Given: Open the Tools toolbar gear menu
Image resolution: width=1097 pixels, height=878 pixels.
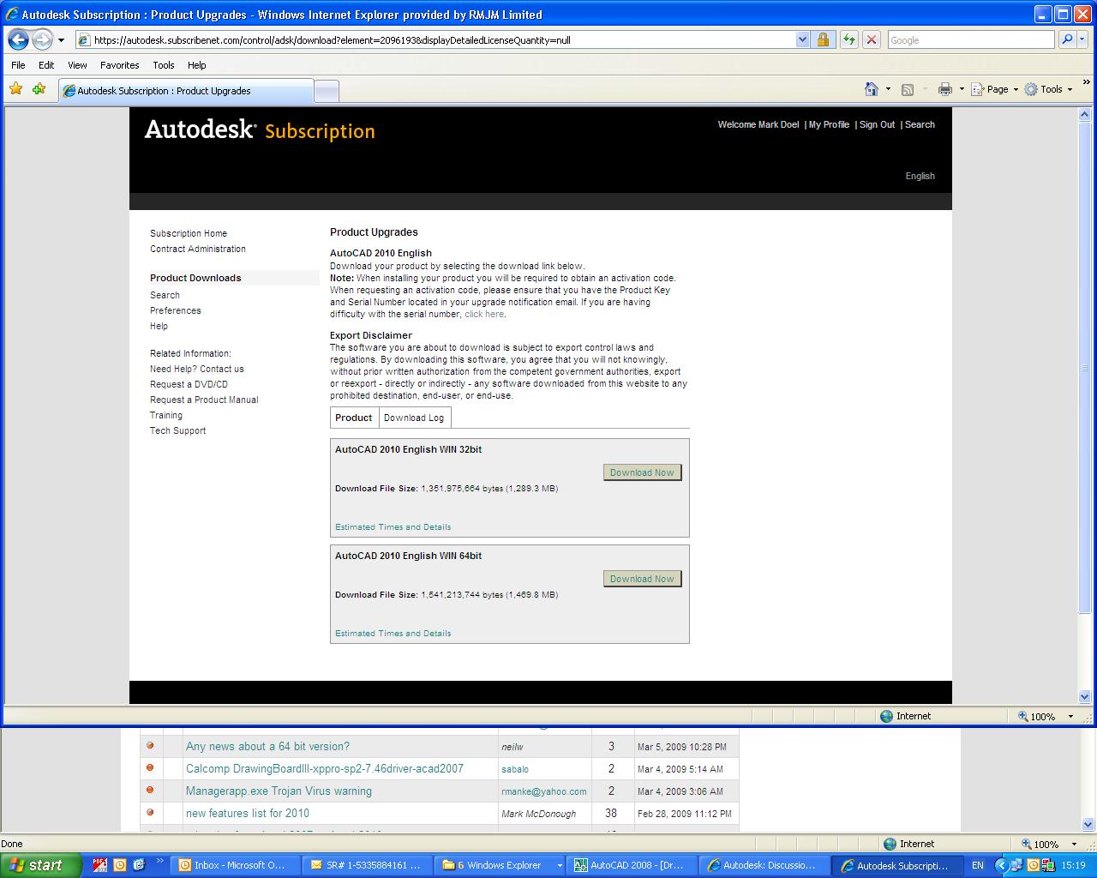Looking at the screenshot, I should tap(1048, 89).
